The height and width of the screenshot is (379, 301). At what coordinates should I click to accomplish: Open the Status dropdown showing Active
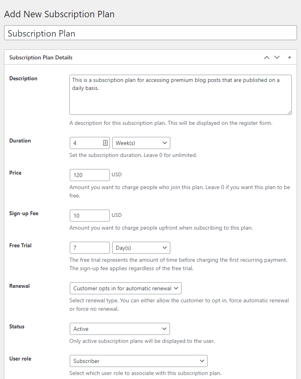(x=119, y=329)
